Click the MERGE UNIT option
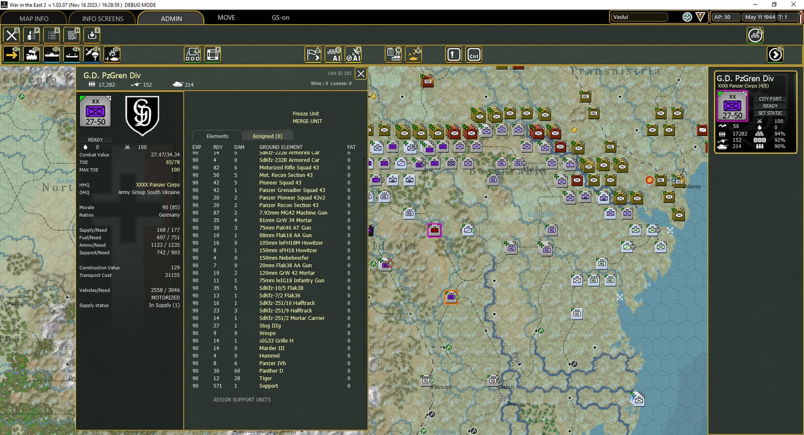This screenshot has width=804, height=435. click(308, 121)
